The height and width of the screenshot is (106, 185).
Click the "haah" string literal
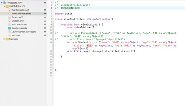[168, 46]
